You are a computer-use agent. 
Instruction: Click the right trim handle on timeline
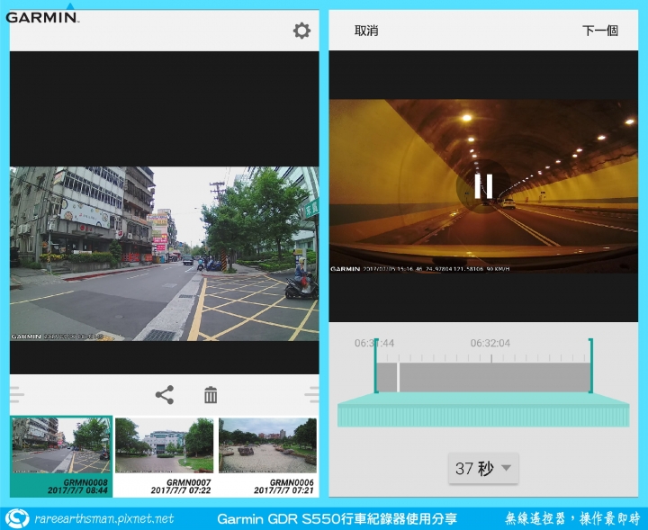click(591, 365)
